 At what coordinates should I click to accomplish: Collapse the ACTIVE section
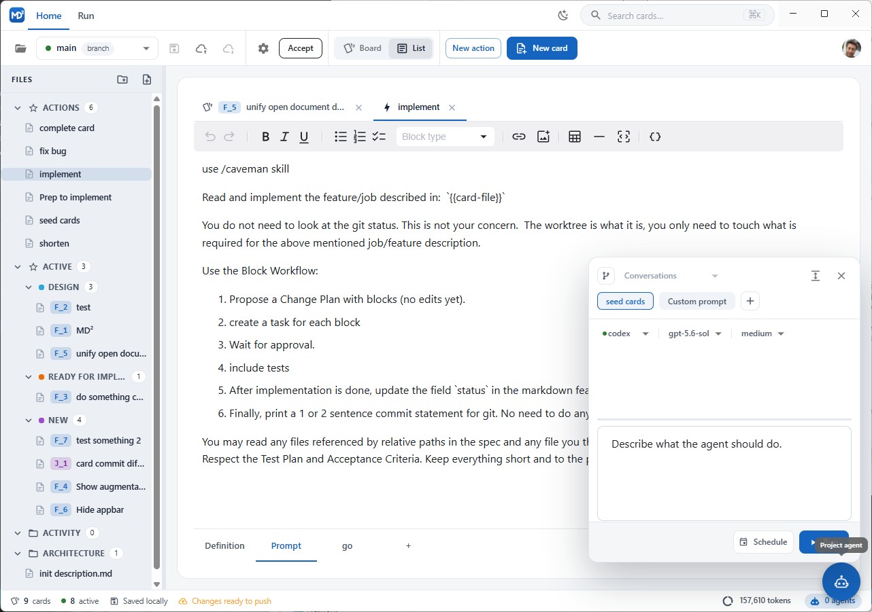pos(18,266)
